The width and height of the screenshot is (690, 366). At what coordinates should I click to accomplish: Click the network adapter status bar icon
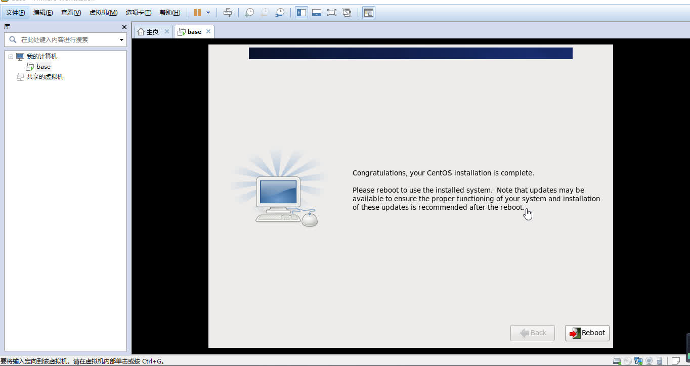point(638,361)
